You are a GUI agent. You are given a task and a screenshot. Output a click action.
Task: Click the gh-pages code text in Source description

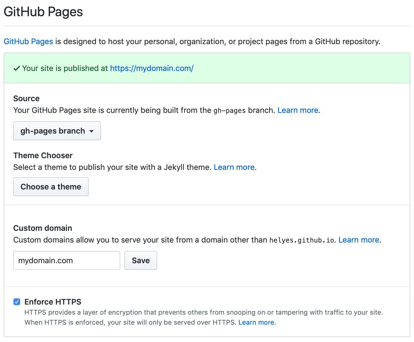click(x=230, y=111)
